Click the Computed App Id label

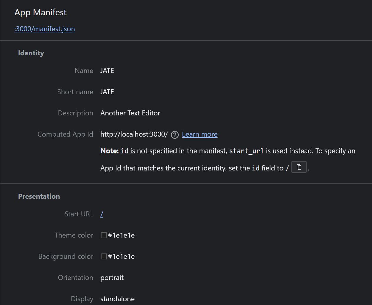point(65,134)
